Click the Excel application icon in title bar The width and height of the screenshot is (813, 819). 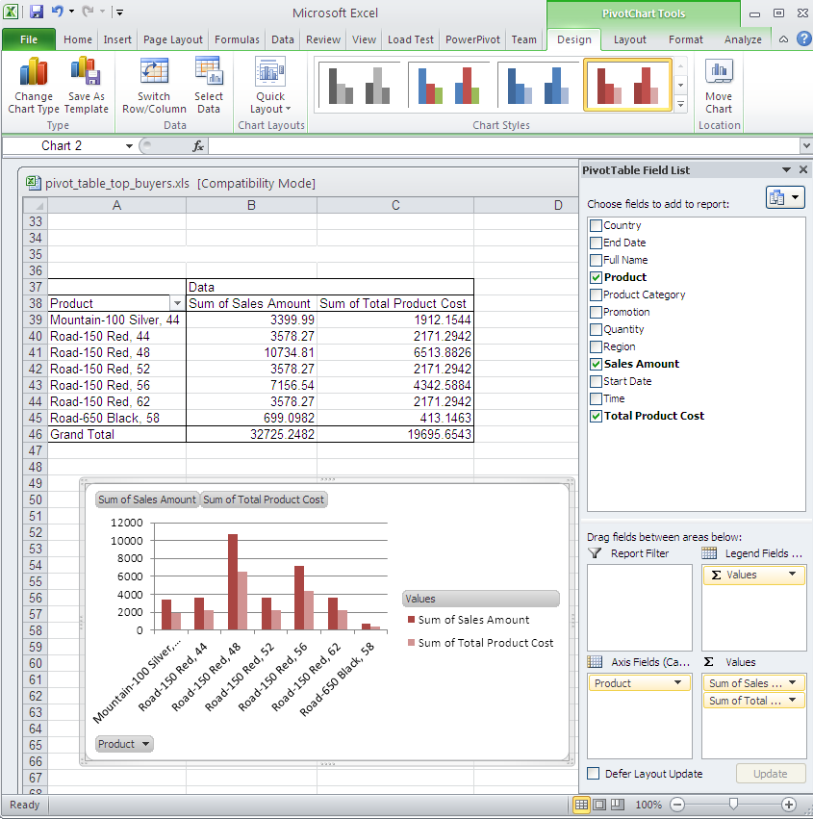pos(11,12)
